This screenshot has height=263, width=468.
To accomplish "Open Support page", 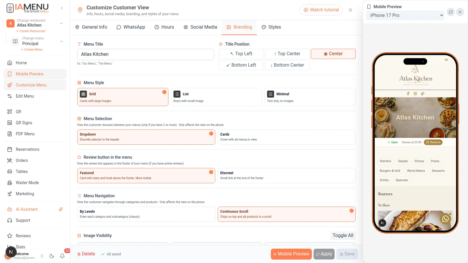I will [x=35, y=220].
